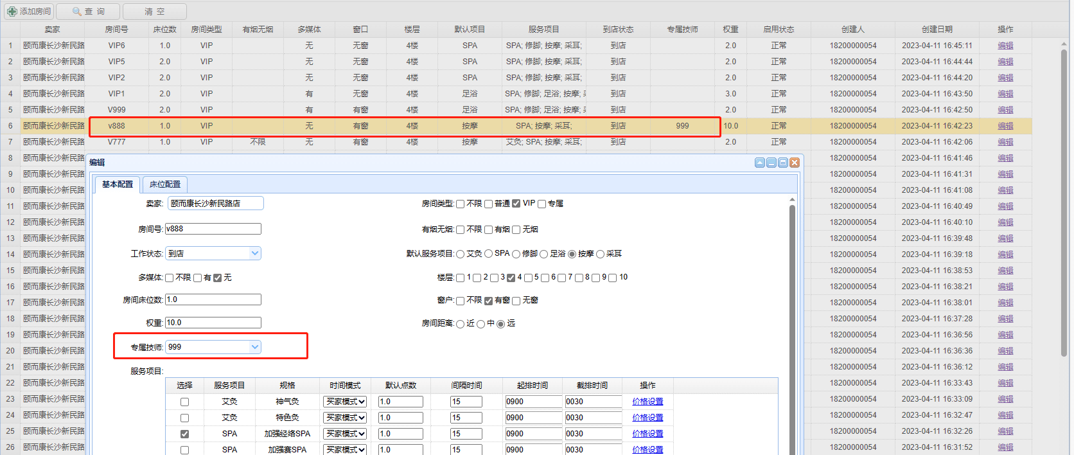1074x455 pixels.
Task: Click the dialog scrollbar up arrow
Action: [792, 200]
